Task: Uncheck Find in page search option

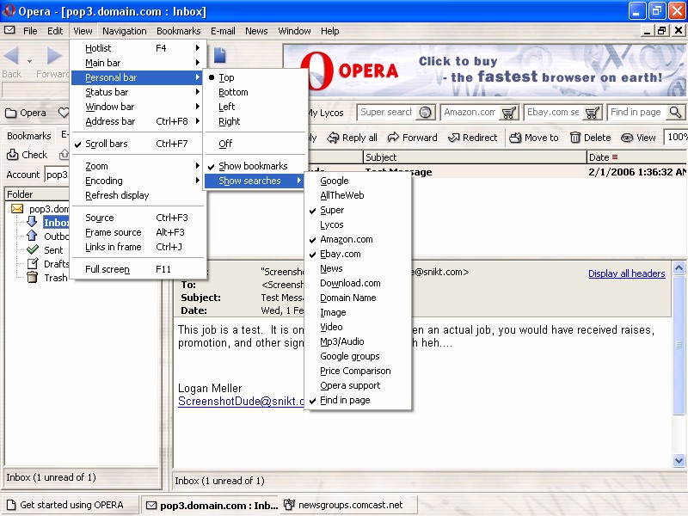Action: pos(345,400)
